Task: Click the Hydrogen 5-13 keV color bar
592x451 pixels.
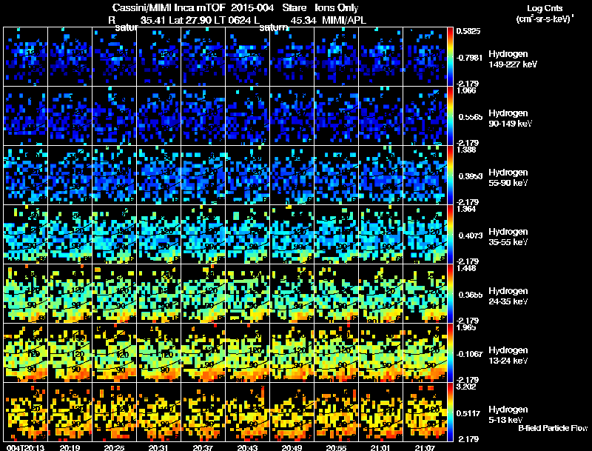Action: [x=450, y=412]
